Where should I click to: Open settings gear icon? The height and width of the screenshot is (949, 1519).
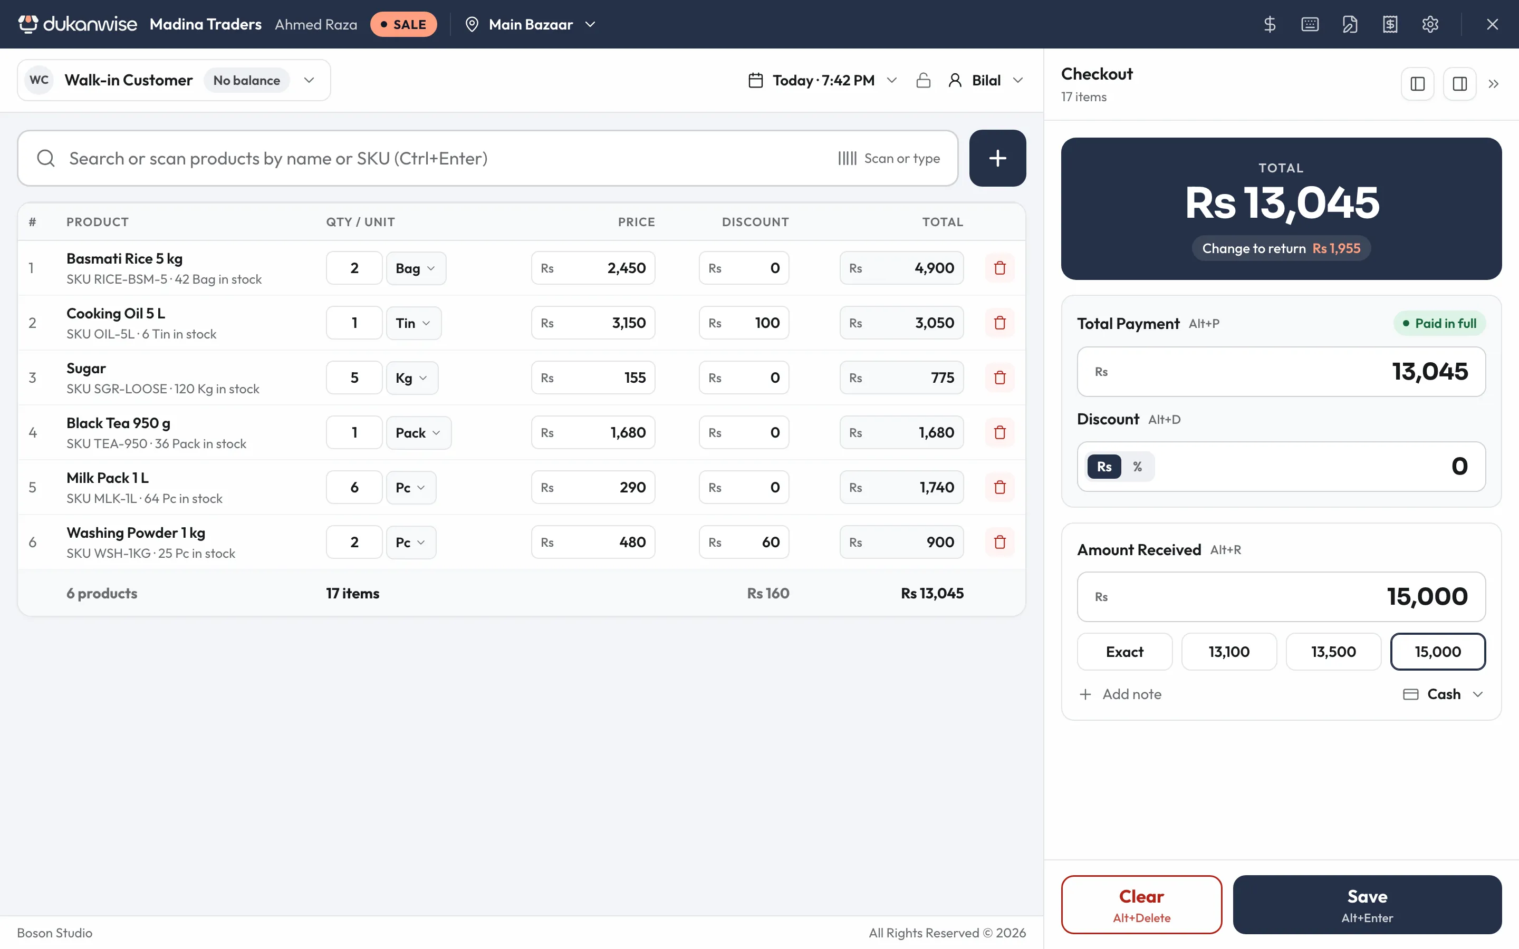[1430, 24]
